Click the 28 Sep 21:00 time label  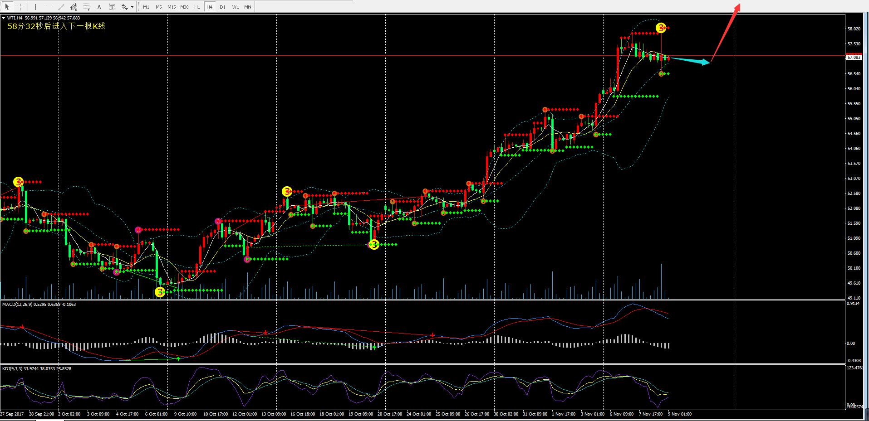click(x=42, y=414)
